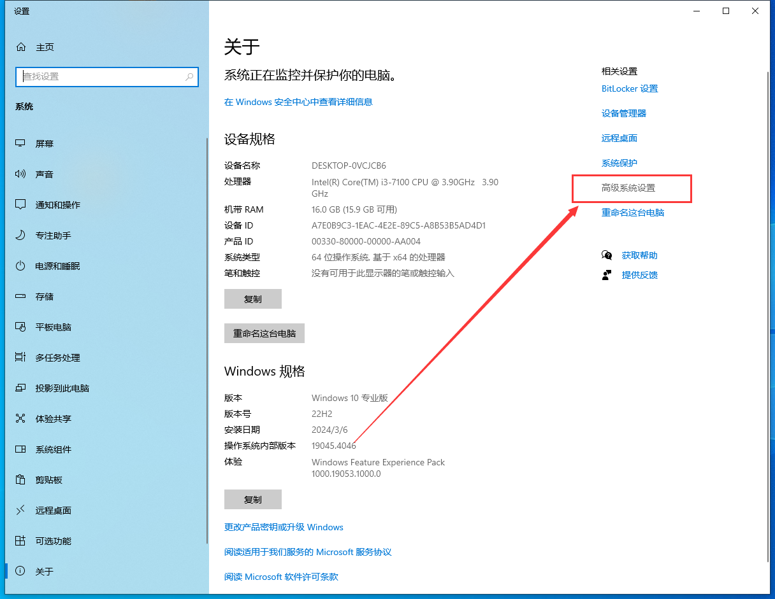Click the 64 位操作系统 system type value

pyautogui.click(x=379, y=257)
